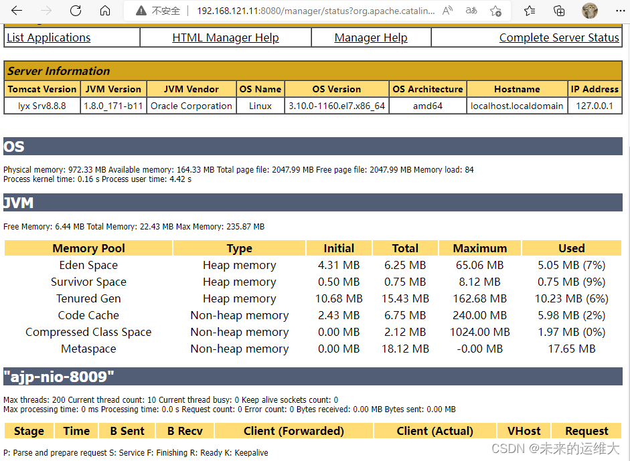
Task: Click the localhost.localdomain hostname cell
Action: click(517, 106)
